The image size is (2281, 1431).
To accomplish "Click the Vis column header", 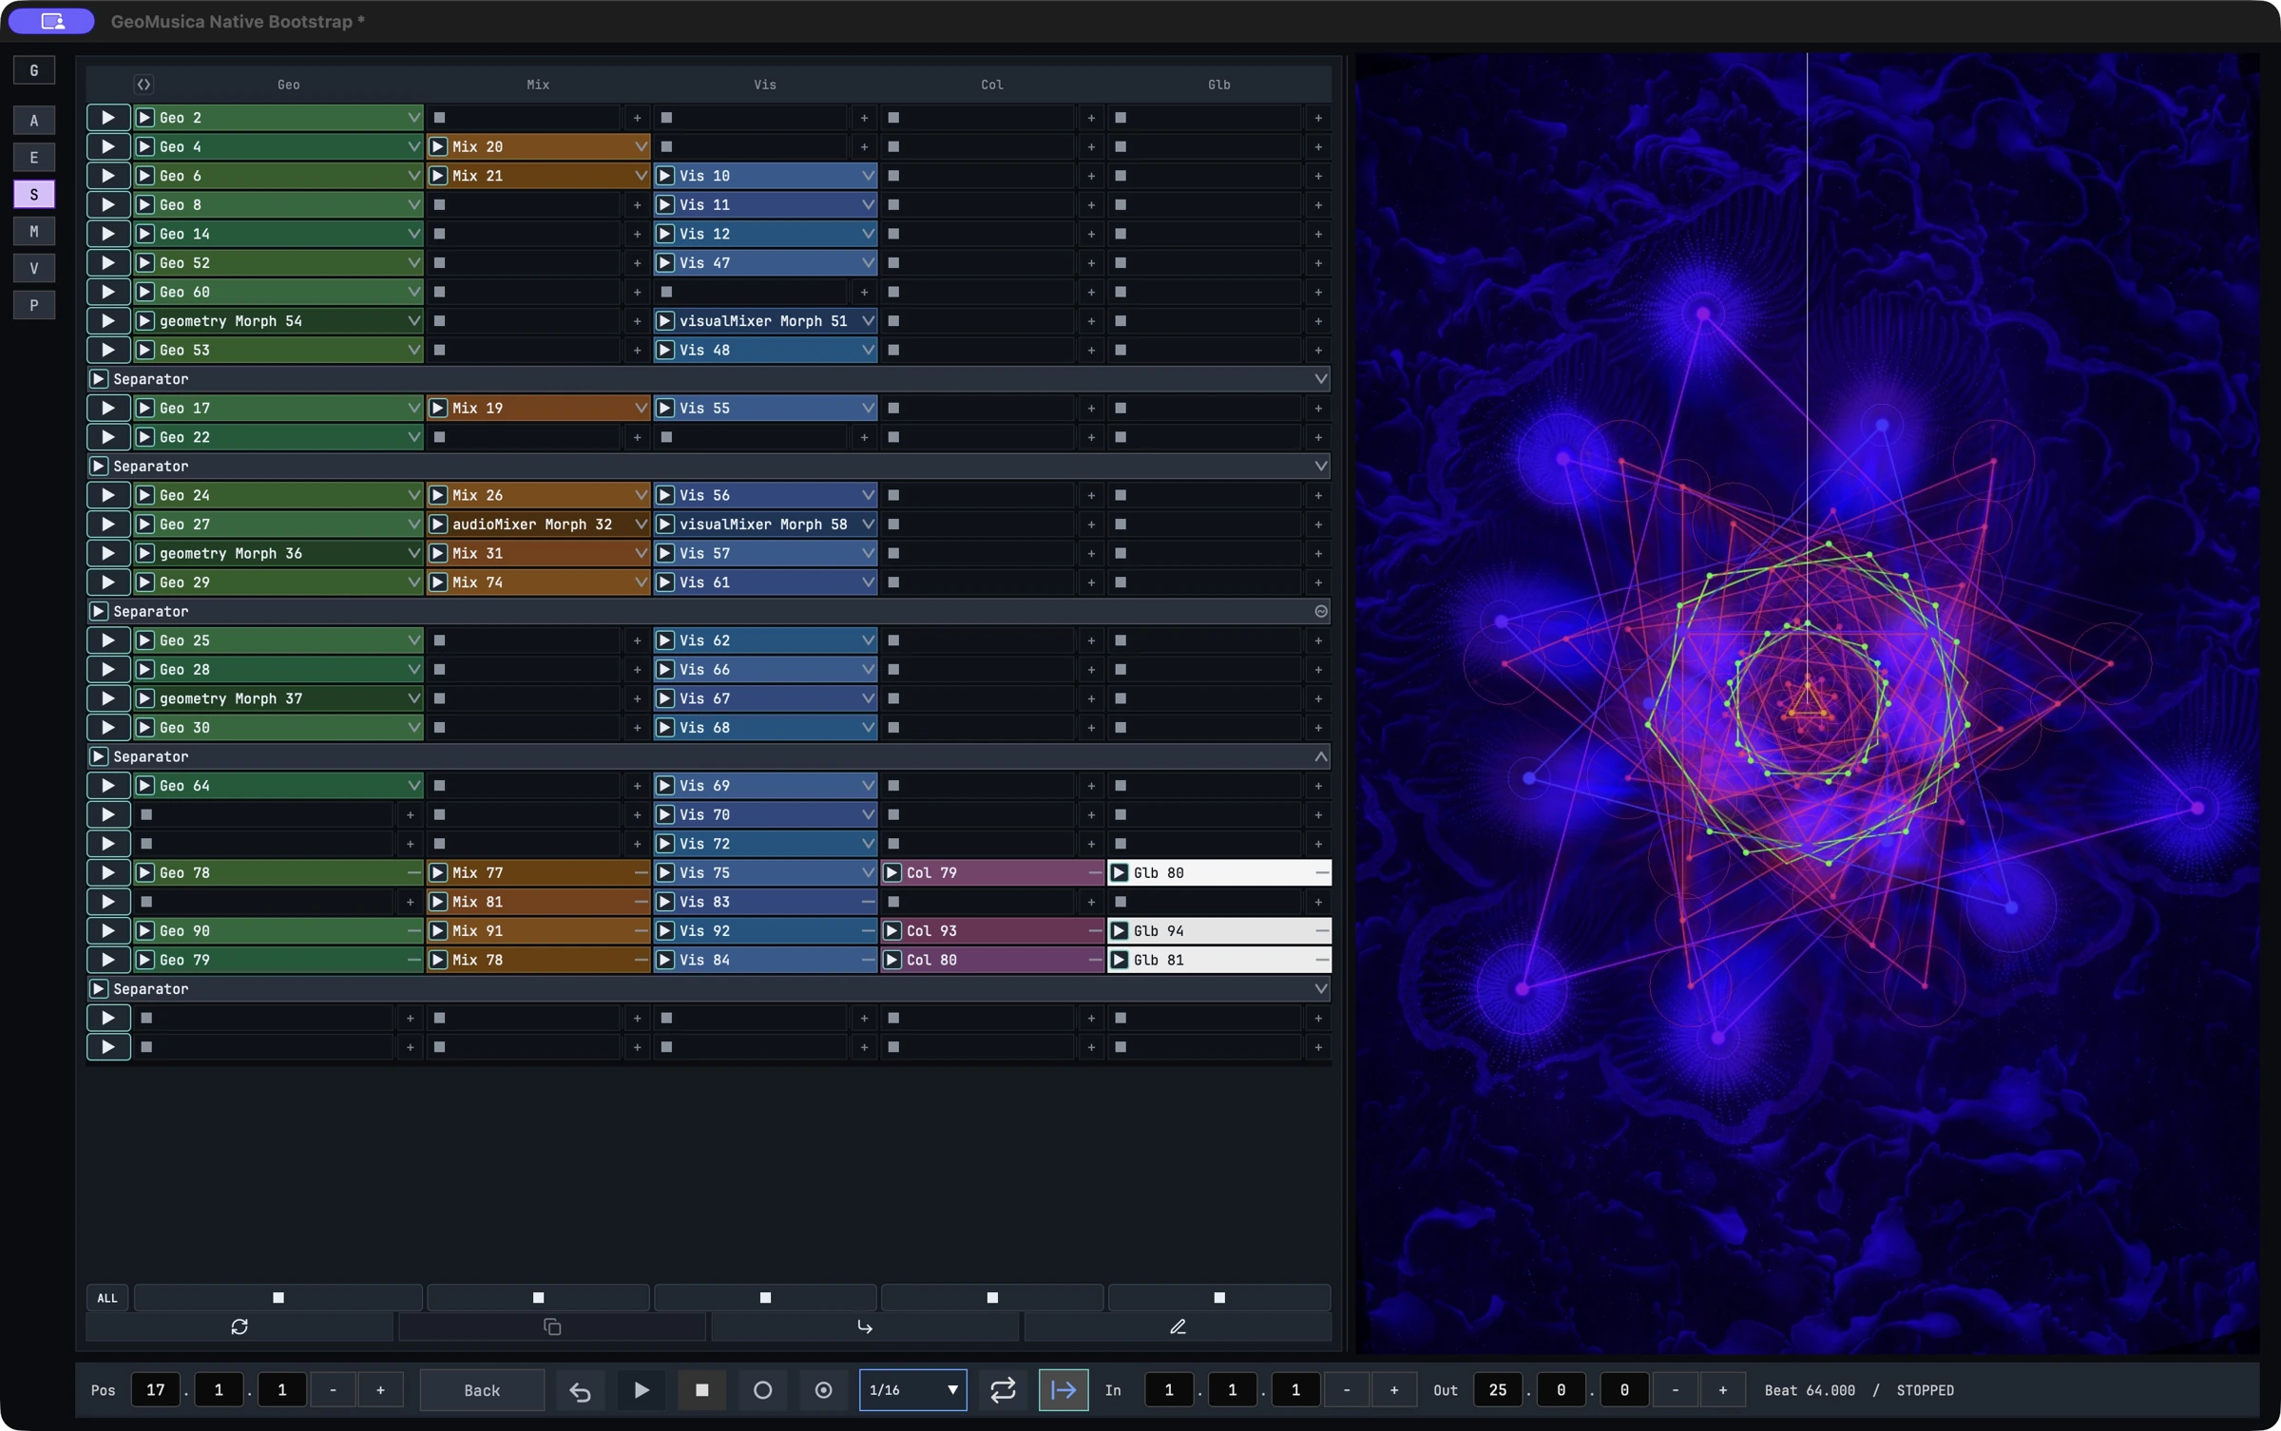I will (x=765, y=85).
